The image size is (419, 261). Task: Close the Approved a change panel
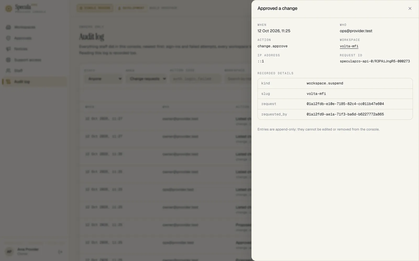tap(410, 8)
